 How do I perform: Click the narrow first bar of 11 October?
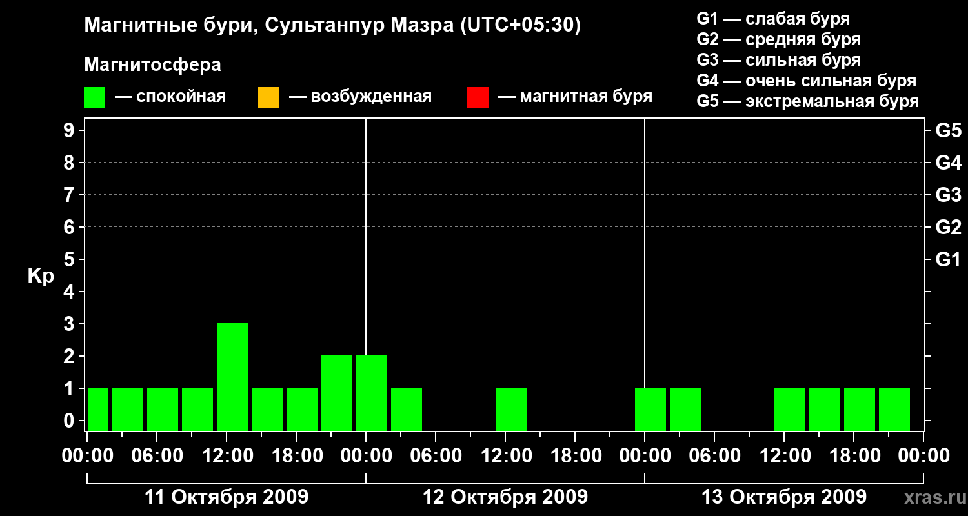point(98,409)
